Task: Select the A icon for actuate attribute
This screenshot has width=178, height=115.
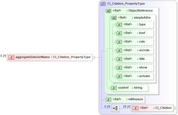Action: pyautogui.click(x=119, y=76)
